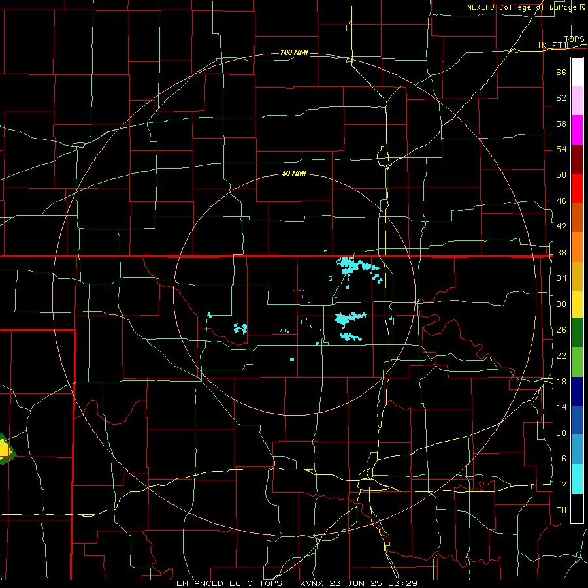The height and width of the screenshot is (588, 588).
Task: Click the legend value '66'
Action: click(561, 72)
